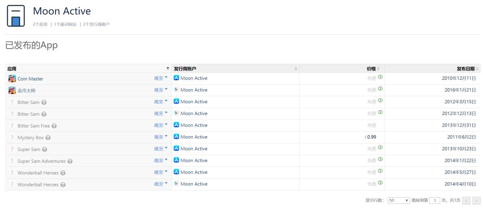The height and width of the screenshot is (215, 483).
Task: Click removed-app icon beside Super Sam Adventures
Action: 70,161
